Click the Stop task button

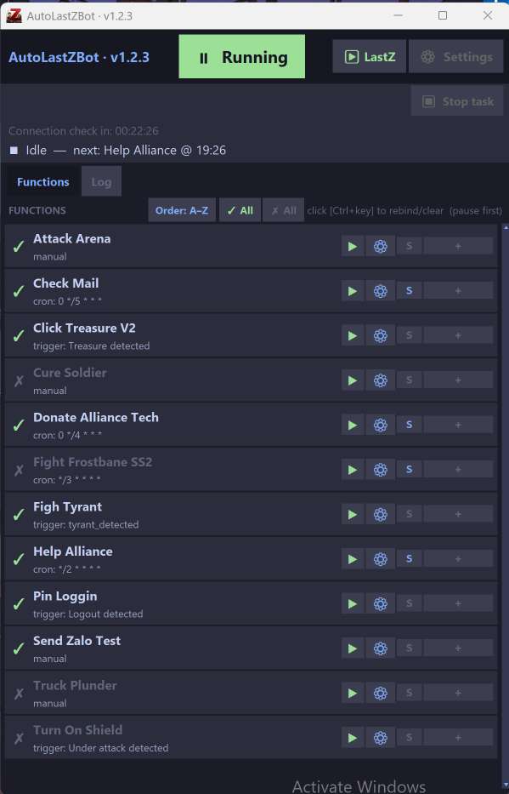pyautogui.click(x=457, y=101)
